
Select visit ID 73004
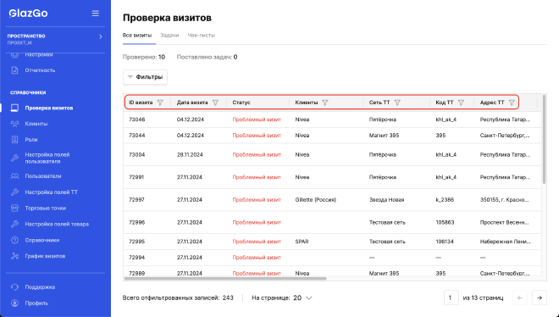(x=137, y=155)
